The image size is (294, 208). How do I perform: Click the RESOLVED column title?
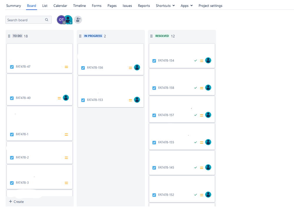tap(162, 36)
